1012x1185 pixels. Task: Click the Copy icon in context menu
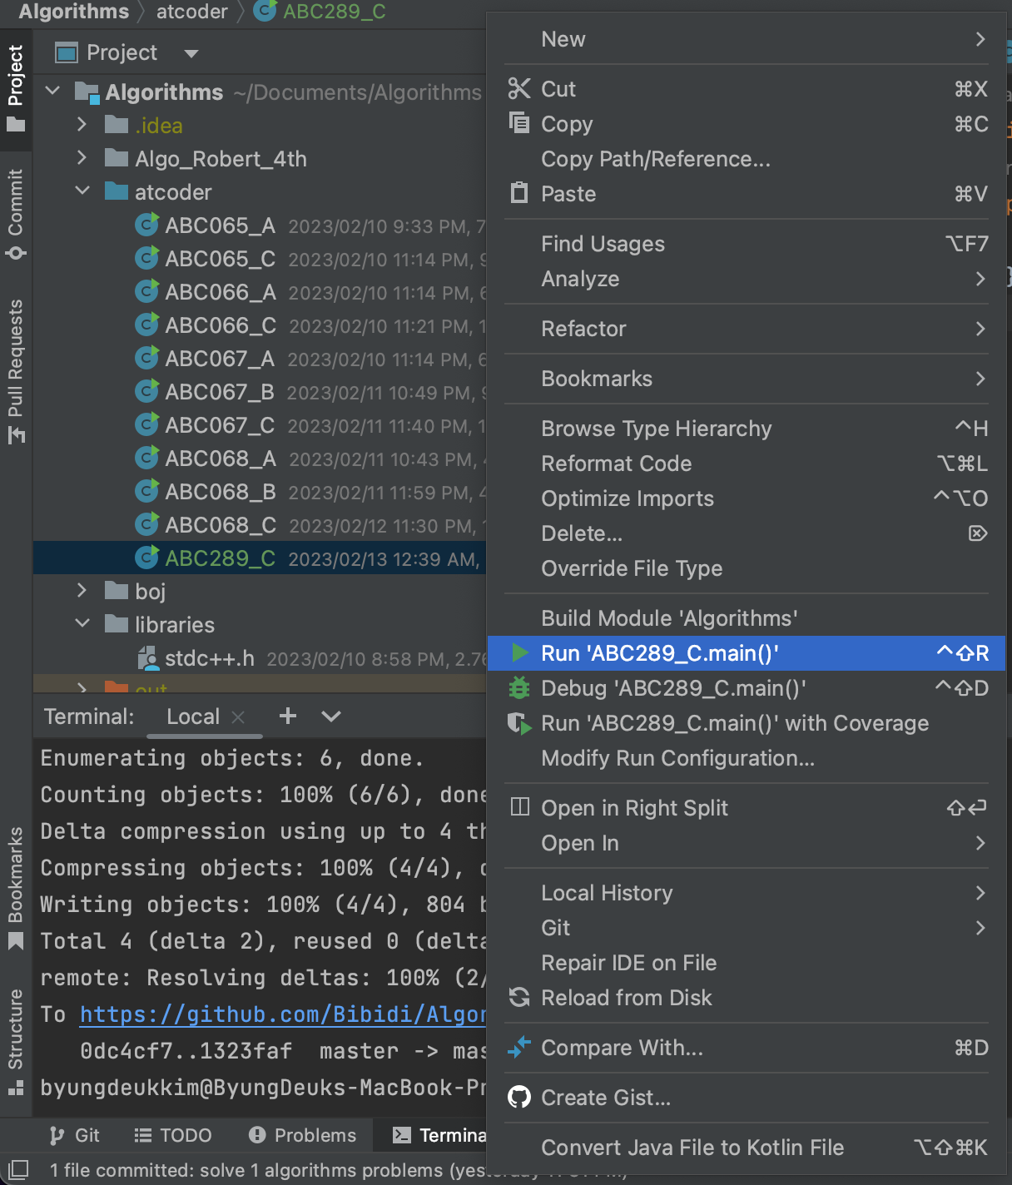click(x=519, y=123)
